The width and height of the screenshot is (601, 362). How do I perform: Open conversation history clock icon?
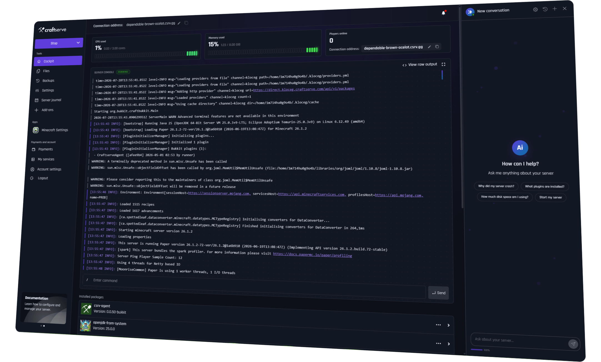tap(545, 9)
